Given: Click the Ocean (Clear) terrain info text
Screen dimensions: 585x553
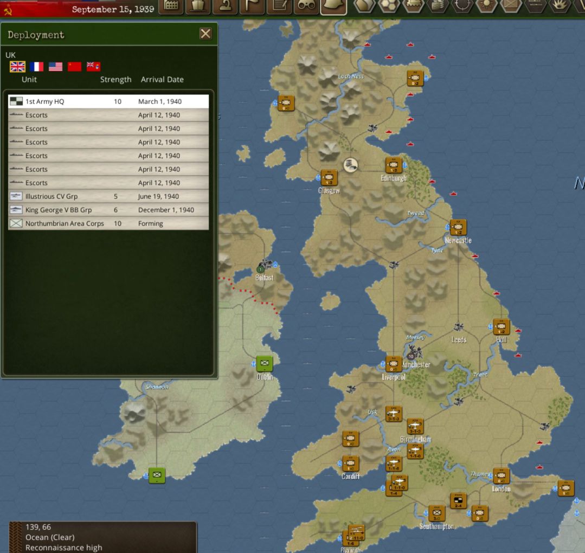Looking at the screenshot, I should coord(50,537).
